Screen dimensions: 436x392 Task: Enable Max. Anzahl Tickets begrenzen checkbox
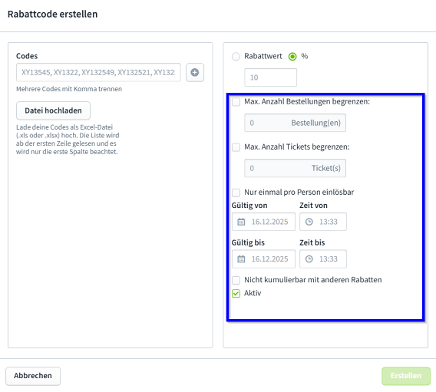click(236, 147)
